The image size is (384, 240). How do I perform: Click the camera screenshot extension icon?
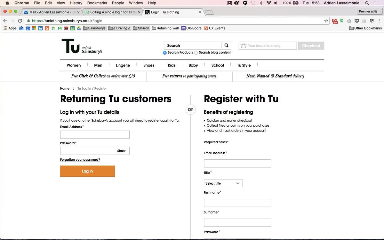pyautogui.click(x=349, y=21)
